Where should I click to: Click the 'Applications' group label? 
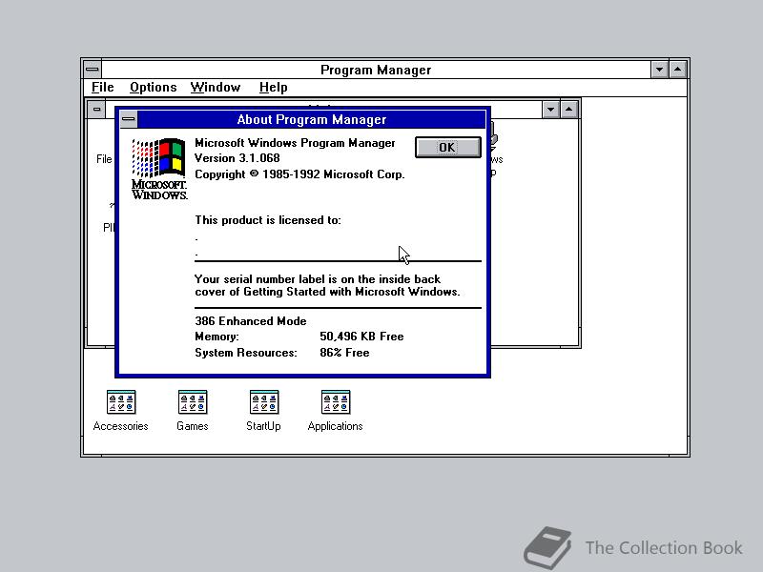pos(336,426)
